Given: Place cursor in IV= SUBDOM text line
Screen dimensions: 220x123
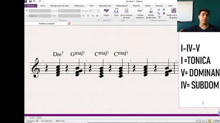Looking at the screenshot, I should click(200, 85).
